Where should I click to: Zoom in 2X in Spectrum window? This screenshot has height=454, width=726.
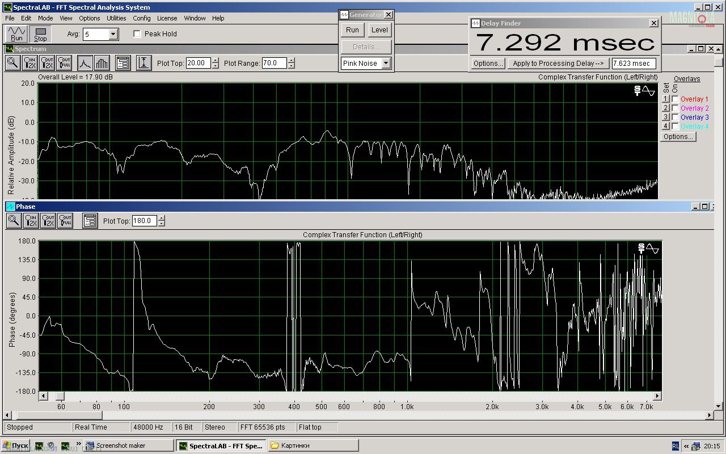[x=30, y=63]
